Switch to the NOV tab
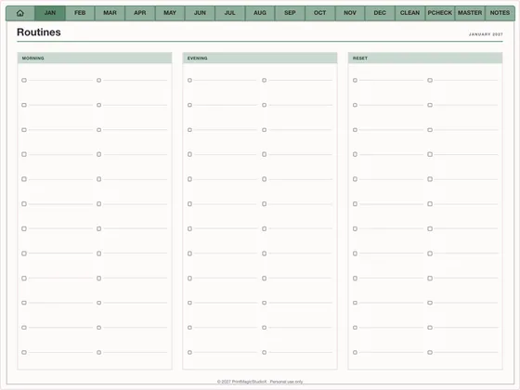 click(x=350, y=13)
